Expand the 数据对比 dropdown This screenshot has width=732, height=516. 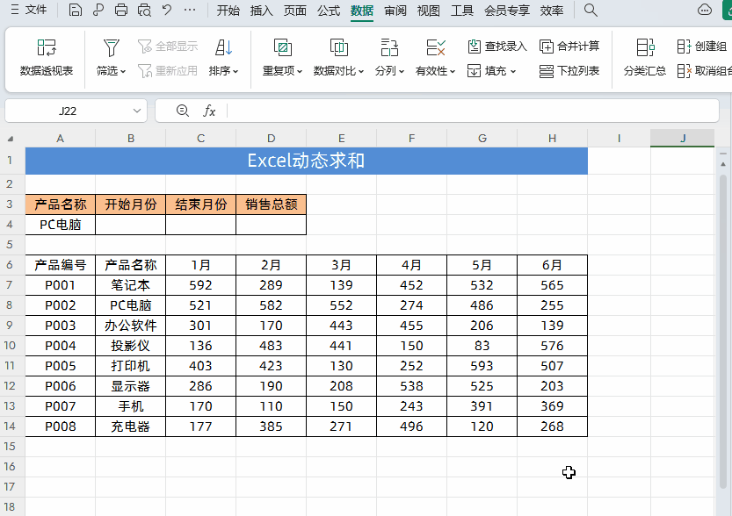pos(361,71)
